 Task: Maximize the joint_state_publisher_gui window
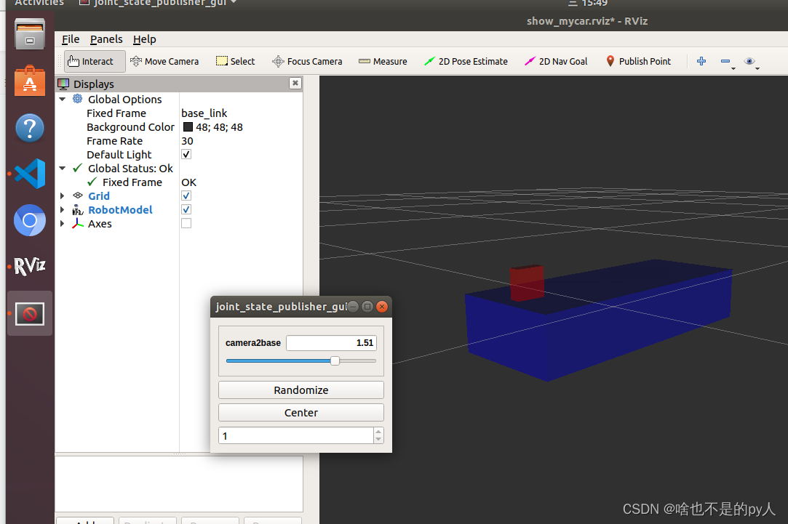click(x=367, y=307)
